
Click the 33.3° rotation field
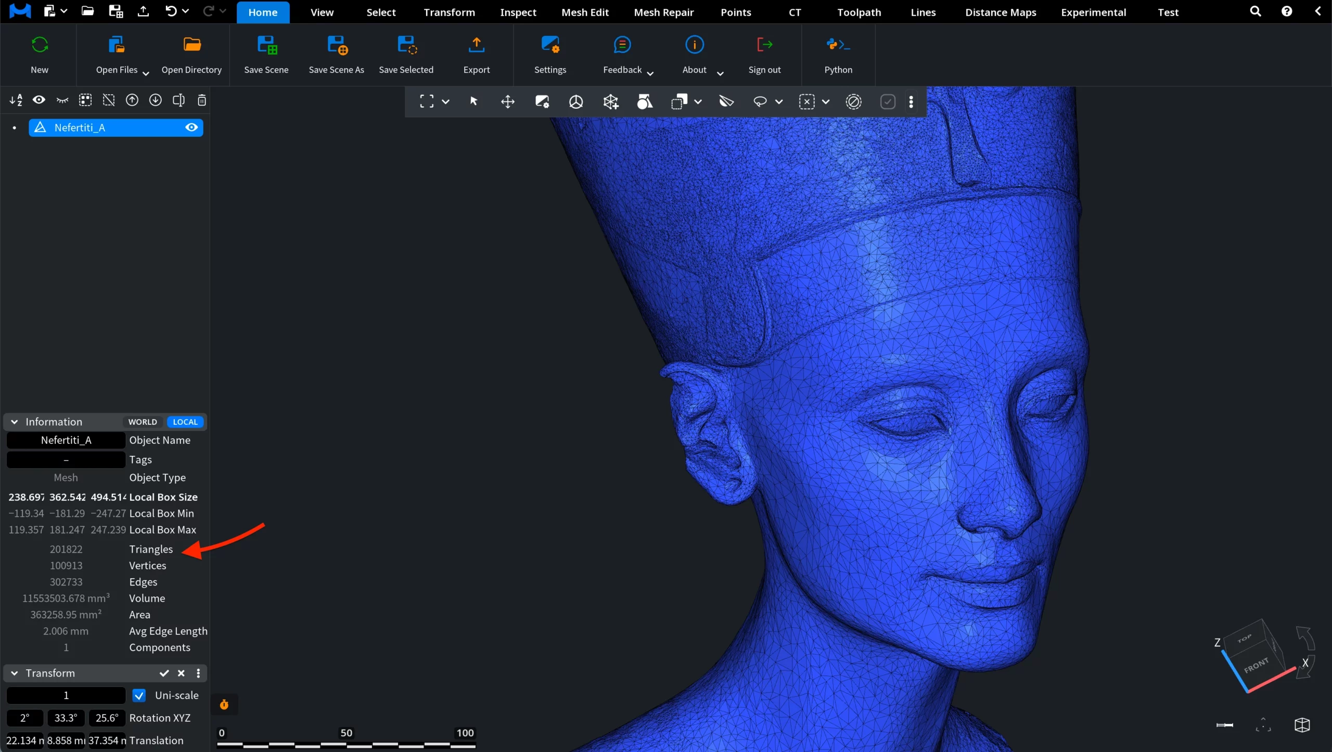(x=66, y=718)
